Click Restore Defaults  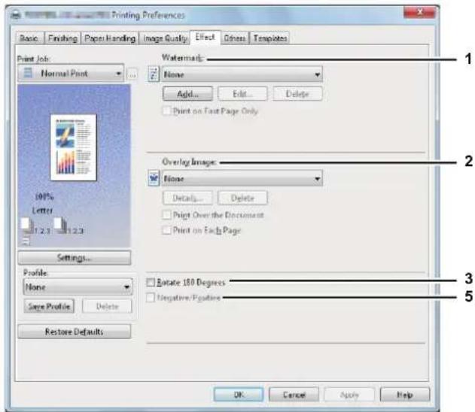pyautogui.click(x=75, y=332)
